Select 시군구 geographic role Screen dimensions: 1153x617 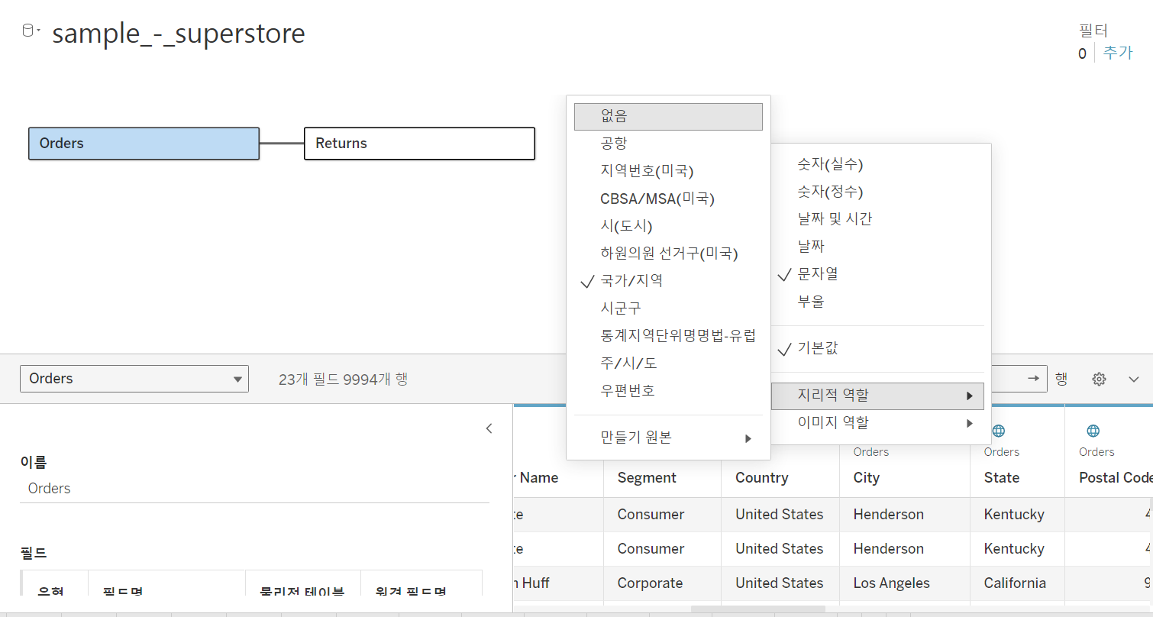point(668,308)
